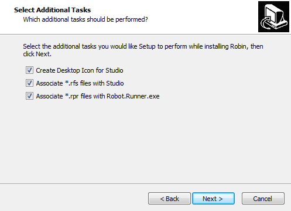Click the 'Select Additional Tasks' heading
Viewport: 291px width, 211px height.
(x=52, y=10)
